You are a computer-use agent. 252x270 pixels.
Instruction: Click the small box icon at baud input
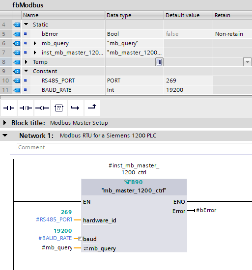(80, 239)
